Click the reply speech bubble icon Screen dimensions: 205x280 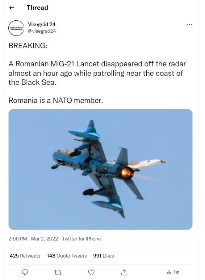coord(25,272)
